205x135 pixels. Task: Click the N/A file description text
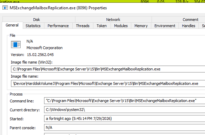click(30, 41)
